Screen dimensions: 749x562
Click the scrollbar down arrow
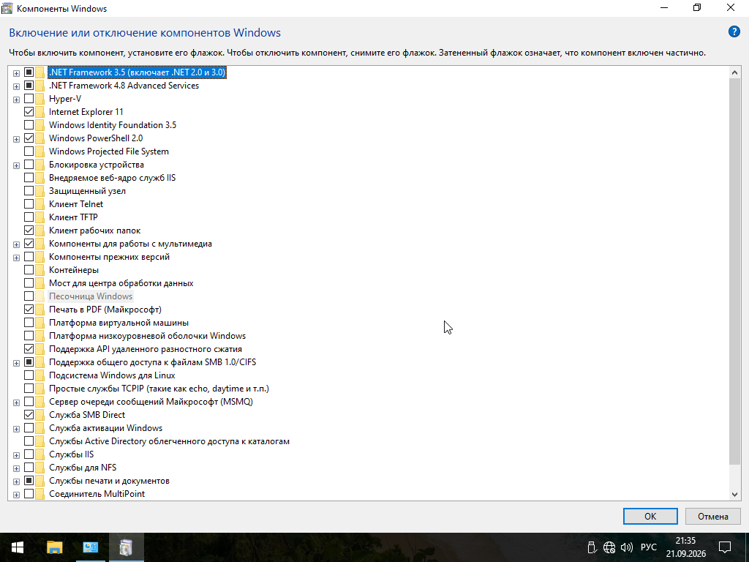(x=734, y=495)
